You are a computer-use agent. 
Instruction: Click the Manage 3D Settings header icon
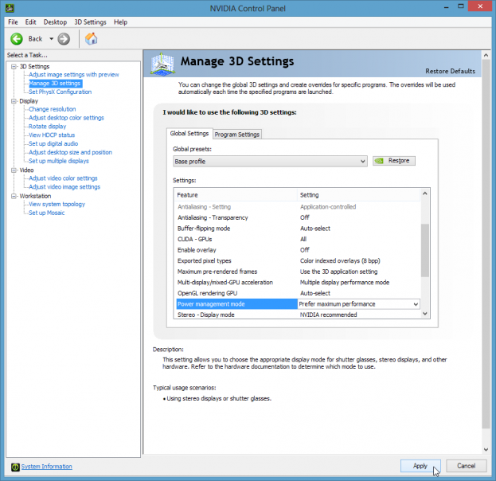162,64
